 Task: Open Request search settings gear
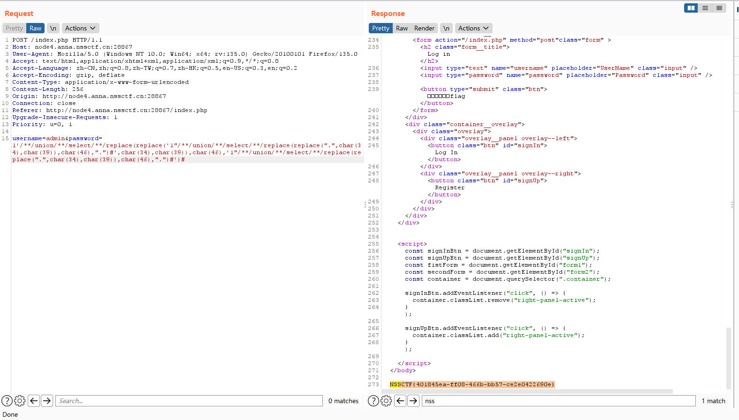click(20, 401)
